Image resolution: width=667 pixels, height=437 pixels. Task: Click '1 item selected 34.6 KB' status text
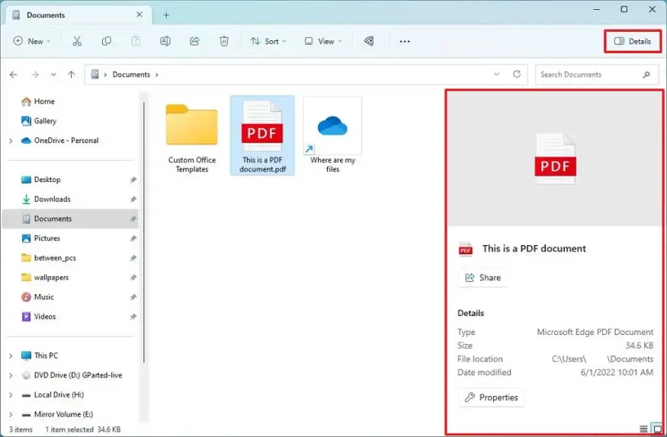coord(83,429)
